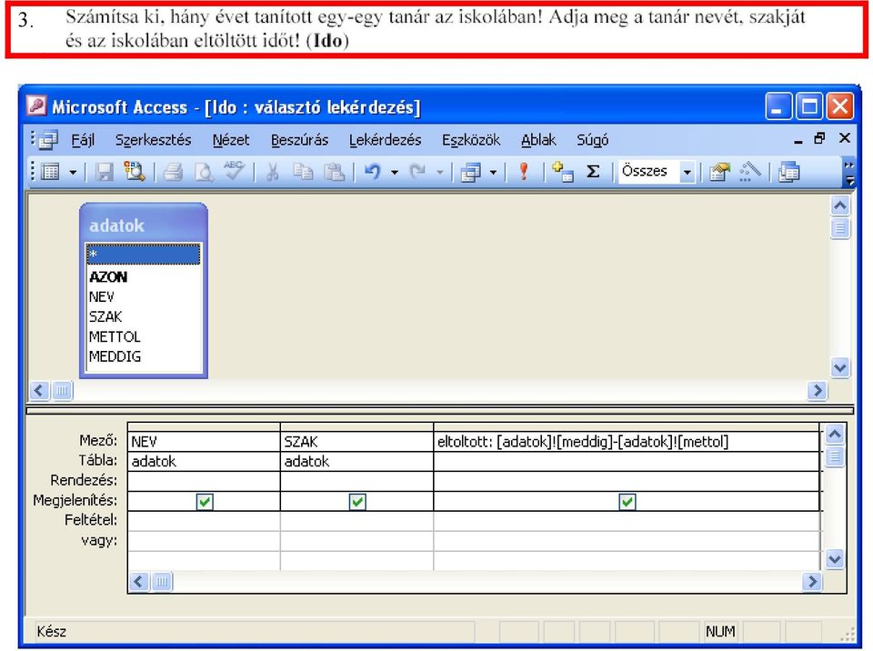
Task: Click the Save diskette icon
Action: (x=104, y=172)
